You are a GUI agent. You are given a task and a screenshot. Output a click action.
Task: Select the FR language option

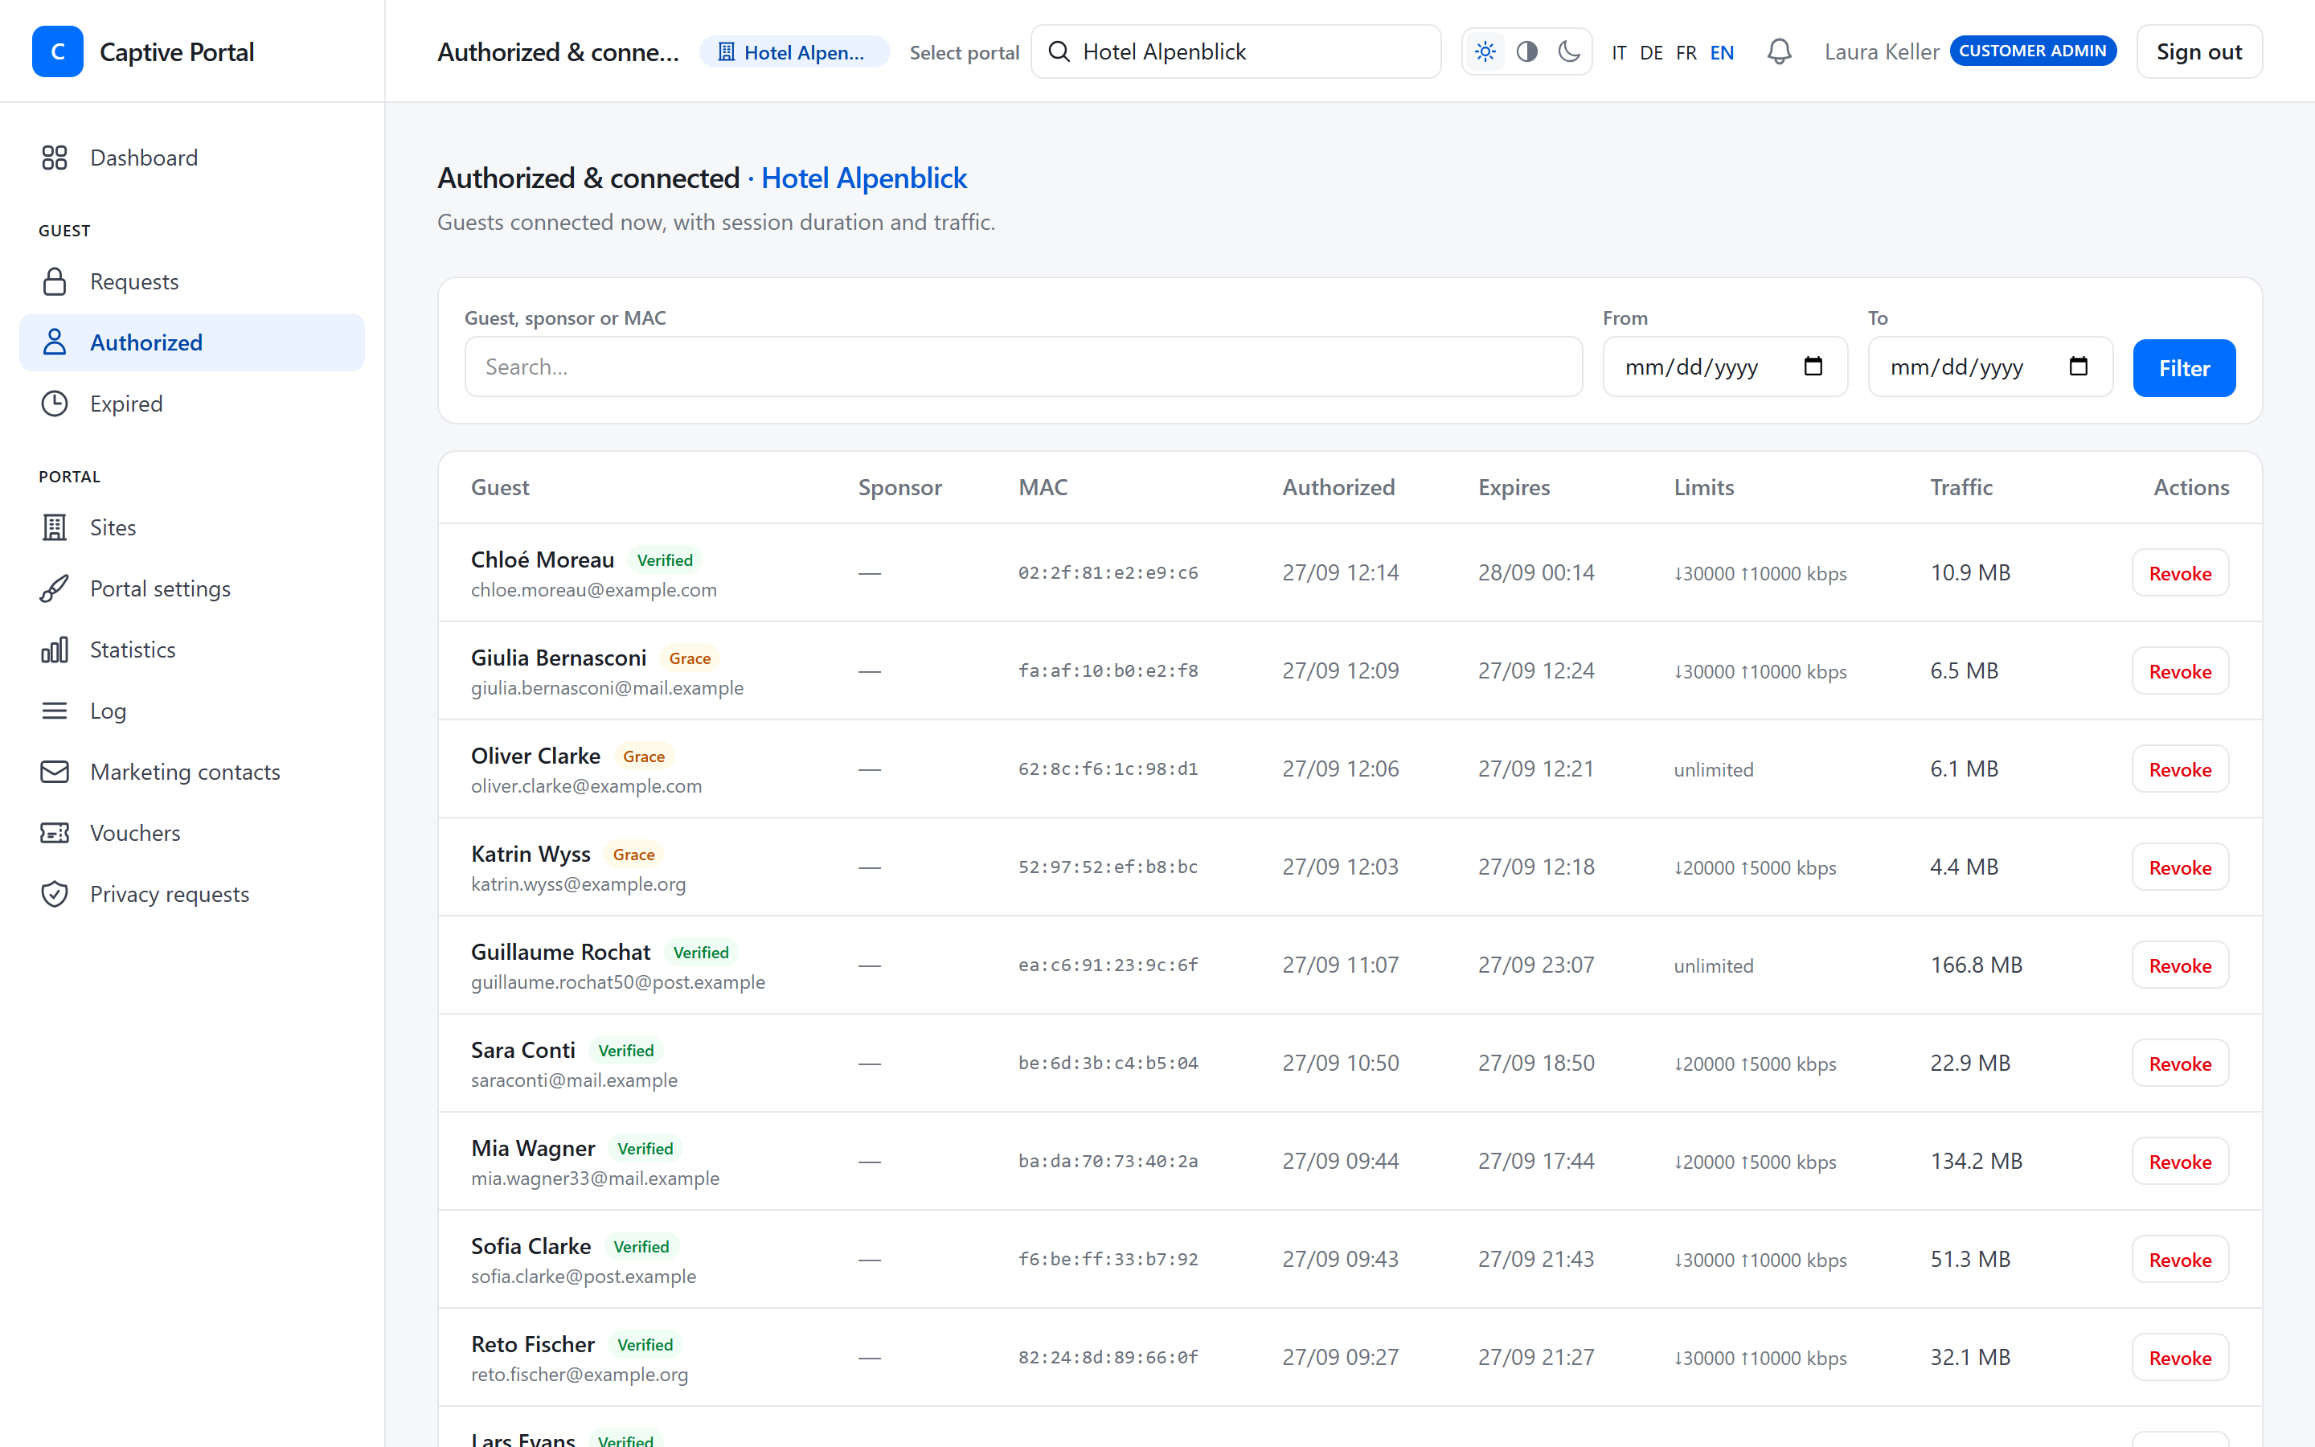point(1686,52)
